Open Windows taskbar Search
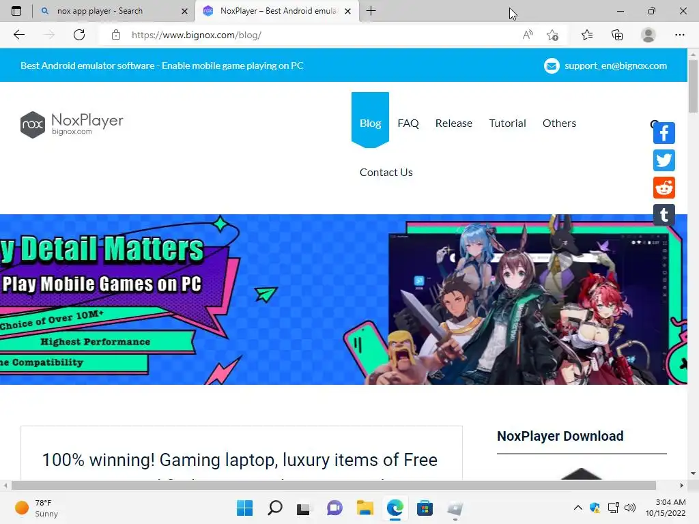Viewport: 699px width, 524px height. click(x=274, y=508)
